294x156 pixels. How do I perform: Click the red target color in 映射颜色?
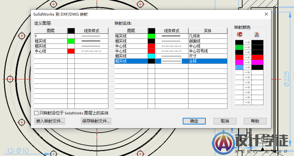pos(257,57)
